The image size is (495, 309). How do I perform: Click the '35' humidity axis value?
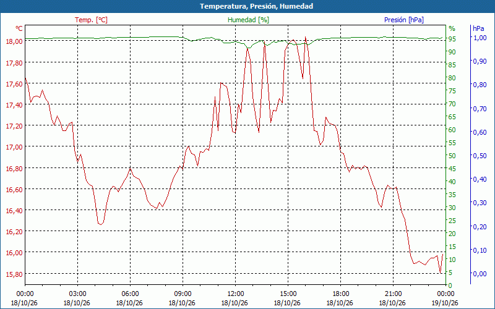452,195
